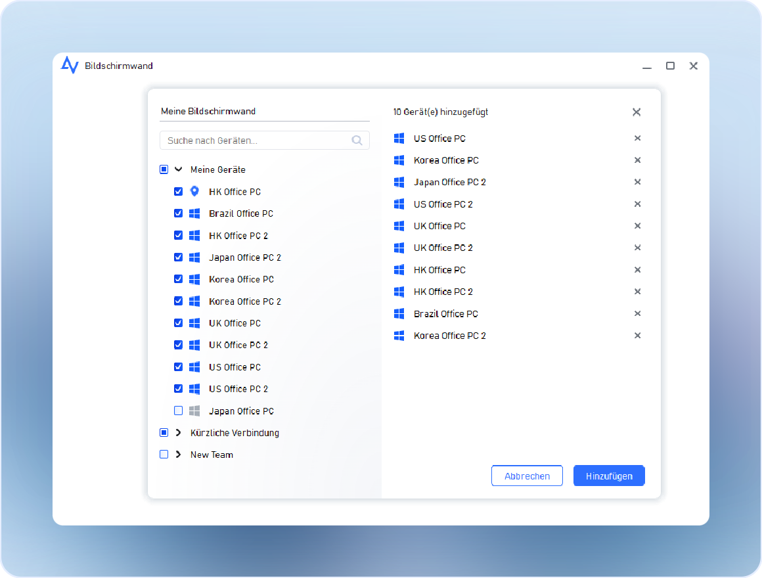This screenshot has height=578, width=762.
Task: Expand the New Team group
Action: pos(178,455)
